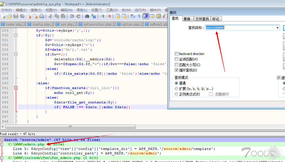Screen dimensions: 285x162
Task: Select 正则表达式(E) regex mode radio
Action: 176,94
